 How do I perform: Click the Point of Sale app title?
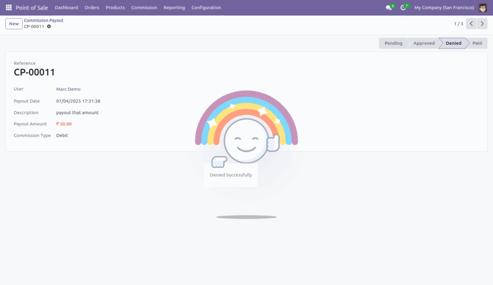(32, 7)
